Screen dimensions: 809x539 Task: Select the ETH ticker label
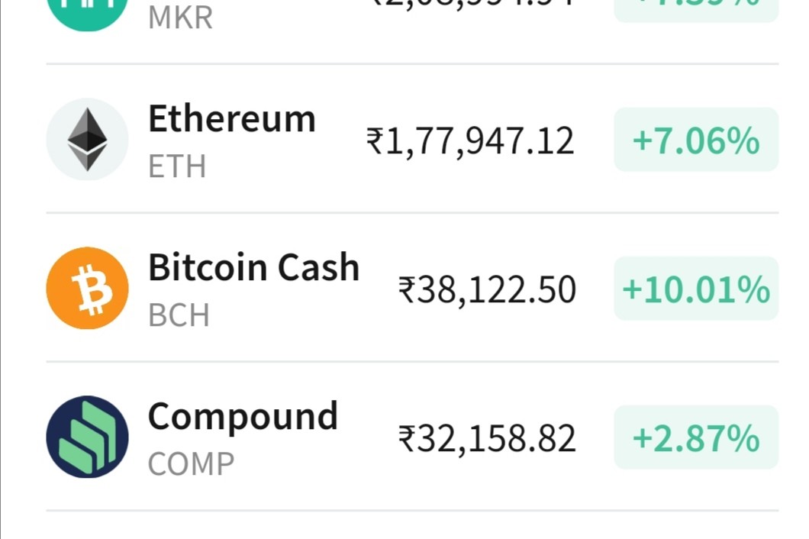click(x=177, y=166)
